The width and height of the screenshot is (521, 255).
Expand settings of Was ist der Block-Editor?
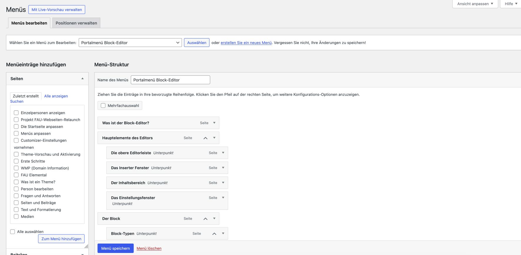214,123
